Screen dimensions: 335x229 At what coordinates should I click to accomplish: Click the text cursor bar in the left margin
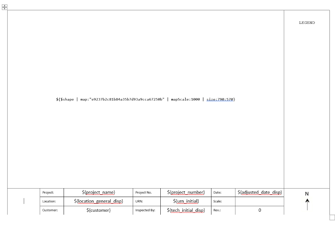coord(24,201)
